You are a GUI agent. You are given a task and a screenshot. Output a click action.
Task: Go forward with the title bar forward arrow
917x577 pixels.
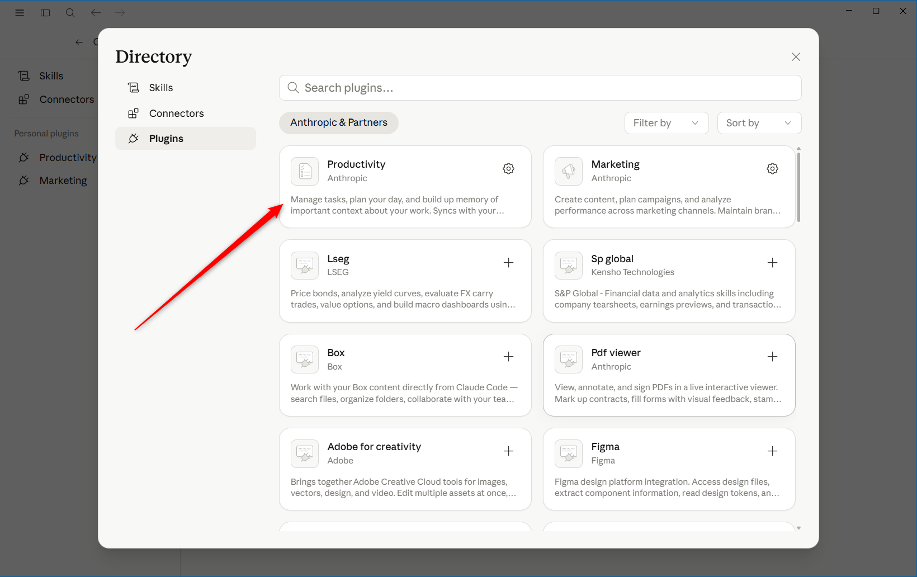click(x=120, y=12)
